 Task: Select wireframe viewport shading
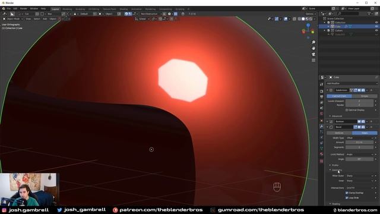coord(299,19)
